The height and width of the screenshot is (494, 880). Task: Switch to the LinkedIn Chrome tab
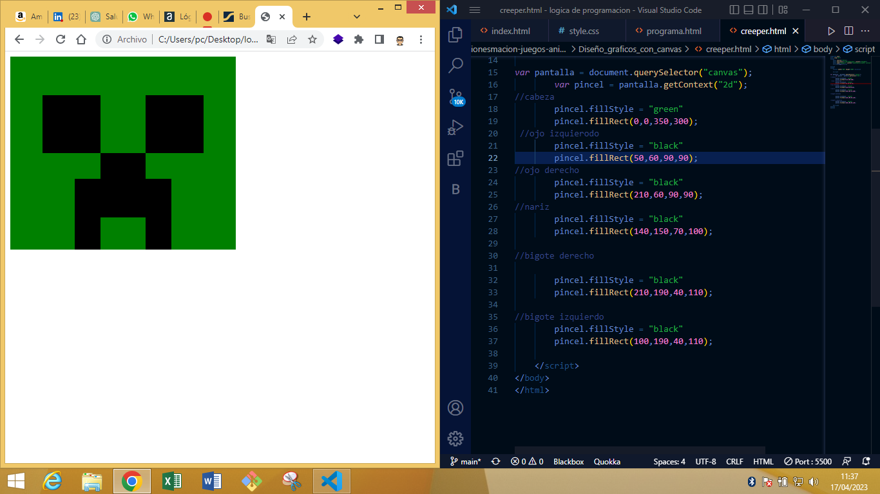[x=66, y=17]
